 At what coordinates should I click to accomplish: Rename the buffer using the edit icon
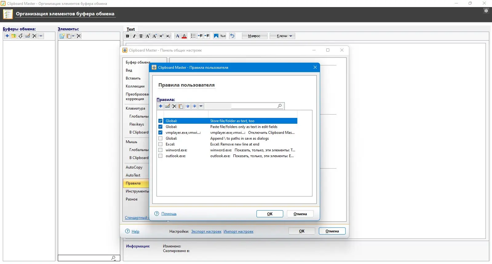coord(27,36)
